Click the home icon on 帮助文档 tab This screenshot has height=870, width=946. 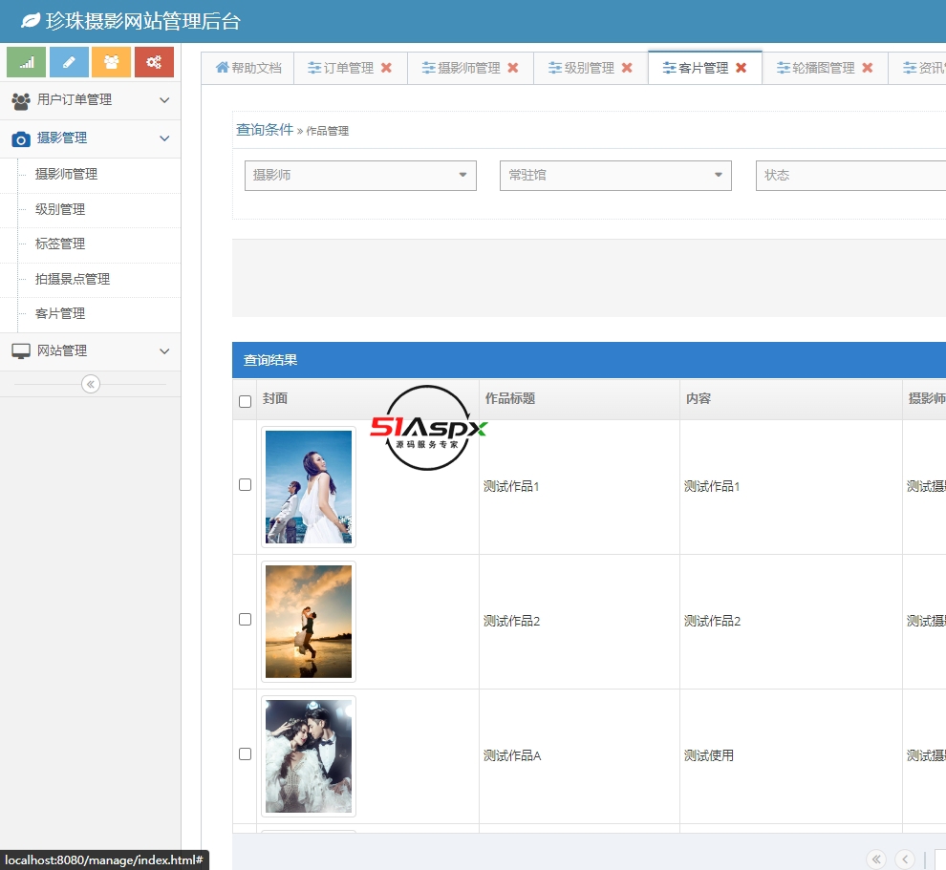tap(222, 67)
